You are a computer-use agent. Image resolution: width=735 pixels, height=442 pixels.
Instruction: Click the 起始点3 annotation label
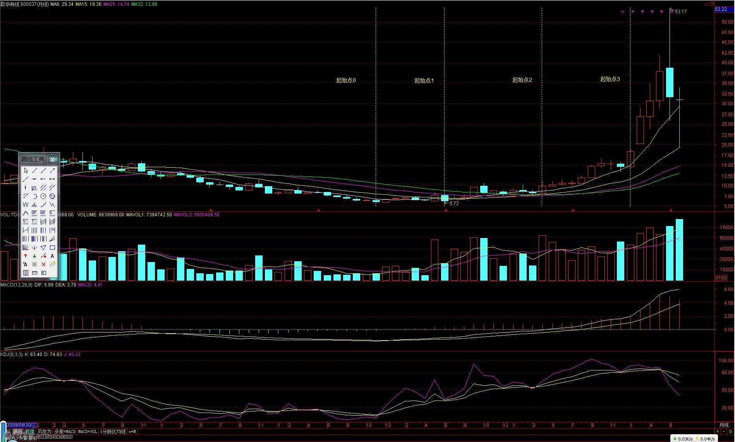pyautogui.click(x=610, y=79)
